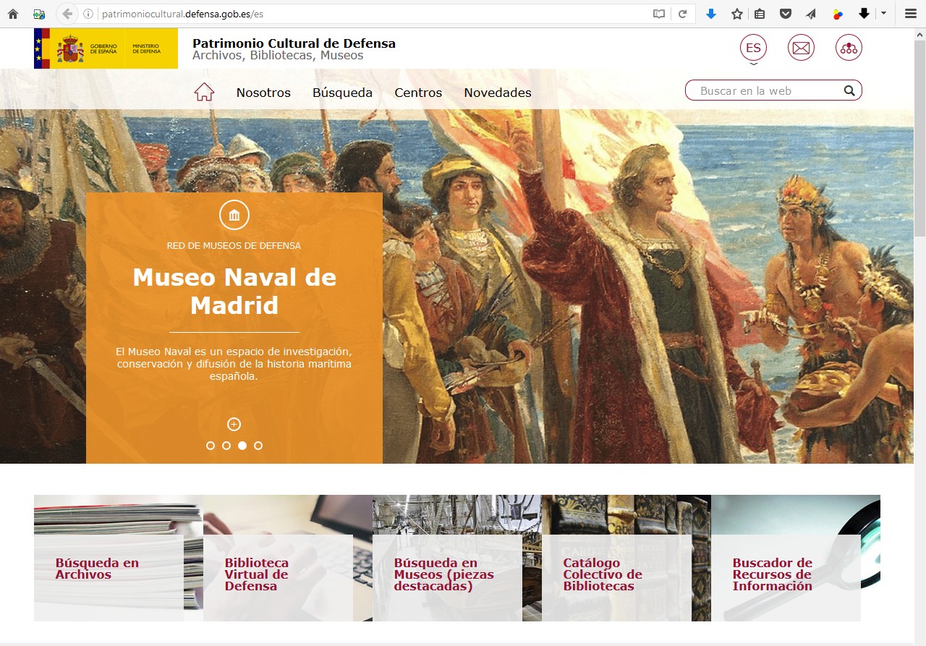The height and width of the screenshot is (646, 926).
Task: Save page to Pocket icon
Action: coord(785,14)
